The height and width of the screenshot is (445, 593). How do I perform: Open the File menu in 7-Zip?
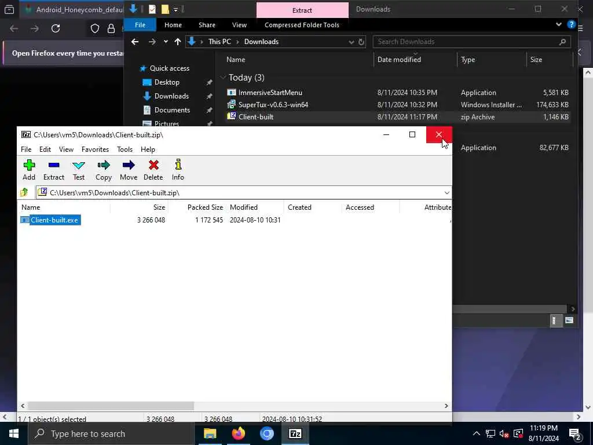(26, 149)
